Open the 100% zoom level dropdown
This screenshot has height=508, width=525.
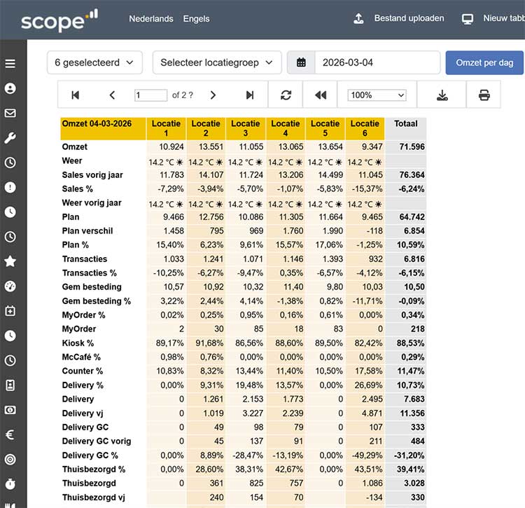click(377, 95)
